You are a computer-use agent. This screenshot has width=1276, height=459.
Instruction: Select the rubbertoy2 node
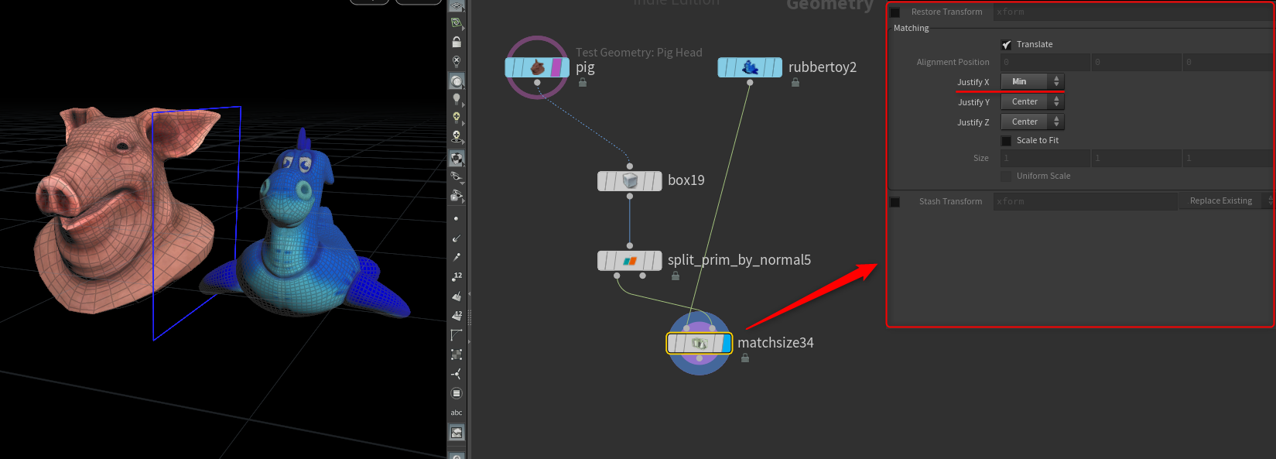[x=750, y=67]
